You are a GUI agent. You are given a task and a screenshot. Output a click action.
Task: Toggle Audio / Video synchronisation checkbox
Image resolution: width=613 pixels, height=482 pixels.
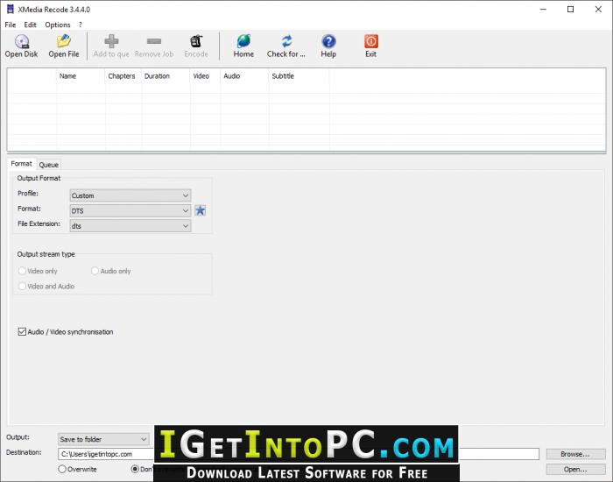(x=22, y=332)
